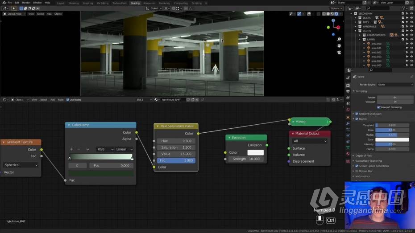
Task: Click the pin icon beside Scene header
Action: coord(411,77)
